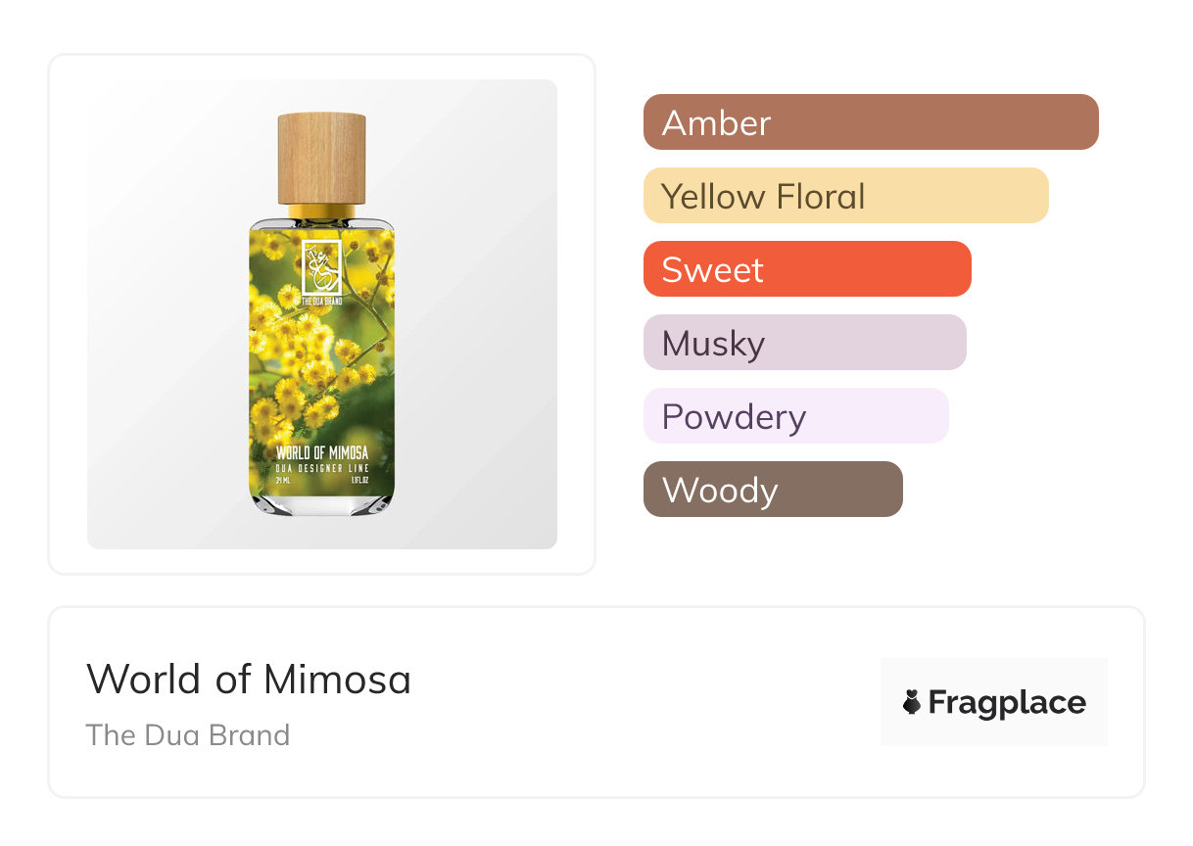The width and height of the screenshot is (1193, 846).
Task: Click "Dua Designer Line" text on the bottle
Action: (x=321, y=466)
